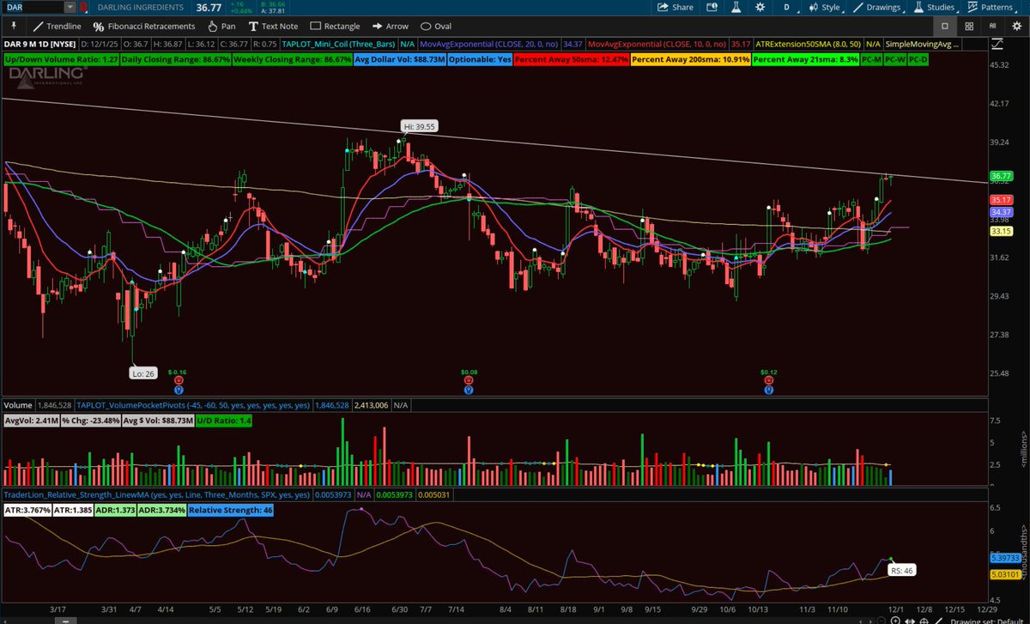Click the Lo: 26 price bubble
This screenshot has width=1030, height=624.
[142, 373]
